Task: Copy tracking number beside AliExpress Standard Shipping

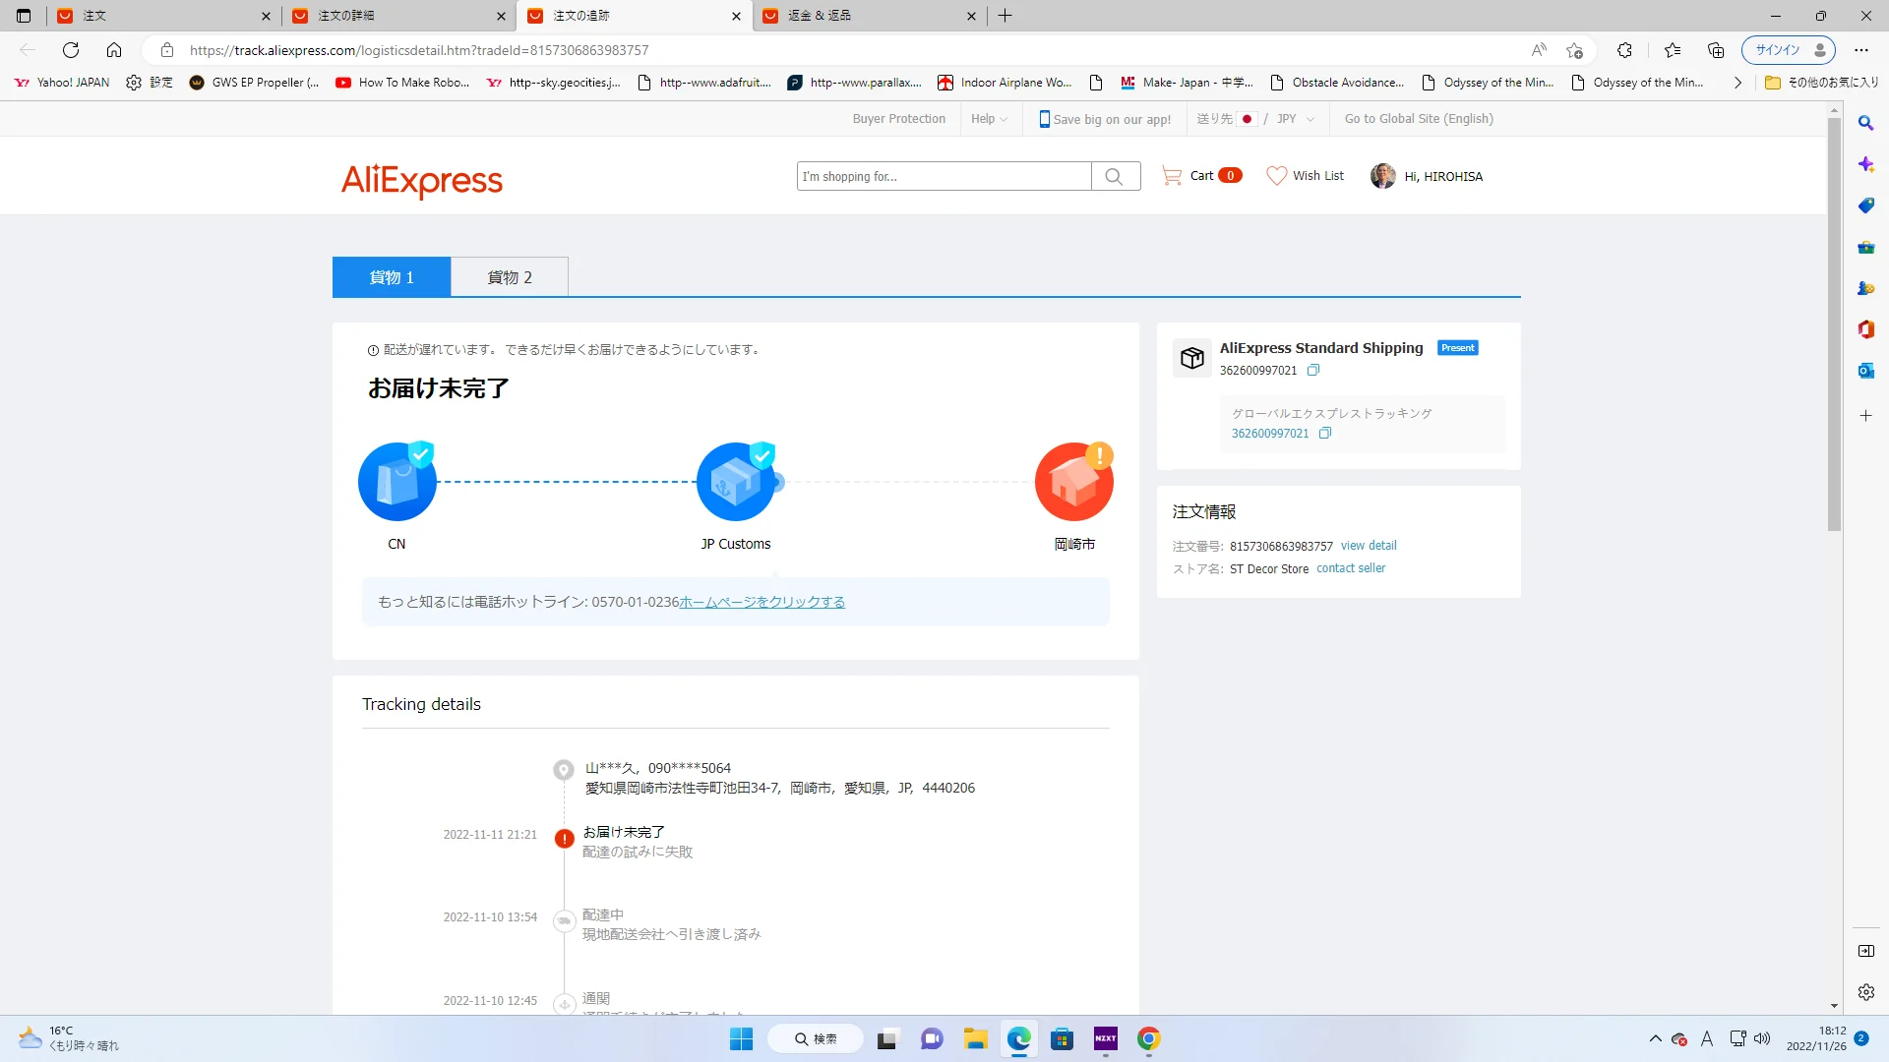Action: [1313, 371]
